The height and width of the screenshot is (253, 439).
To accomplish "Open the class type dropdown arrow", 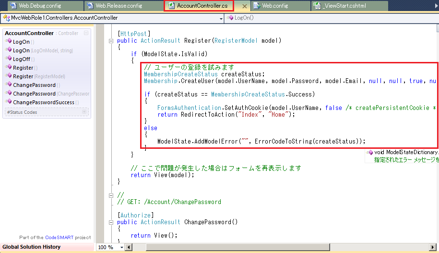I will pos(221,18).
